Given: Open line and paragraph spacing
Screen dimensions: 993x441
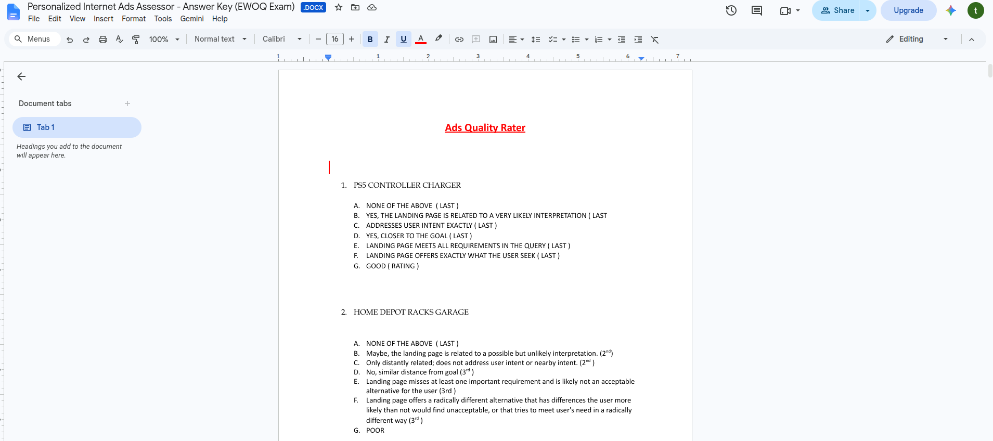Looking at the screenshot, I should (x=536, y=40).
